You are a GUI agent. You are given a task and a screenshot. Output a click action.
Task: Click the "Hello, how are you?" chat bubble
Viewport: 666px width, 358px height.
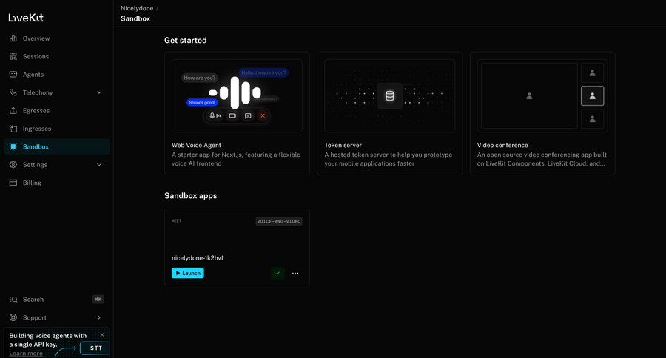pyautogui.click(x=263, y=72)
